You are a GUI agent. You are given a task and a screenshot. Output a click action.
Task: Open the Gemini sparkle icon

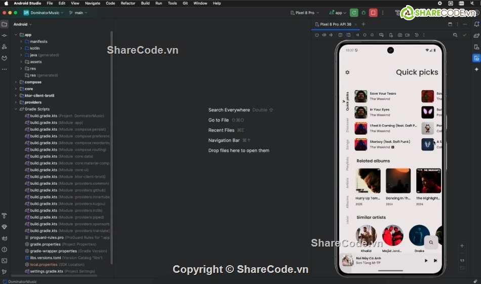click(476, 70)
